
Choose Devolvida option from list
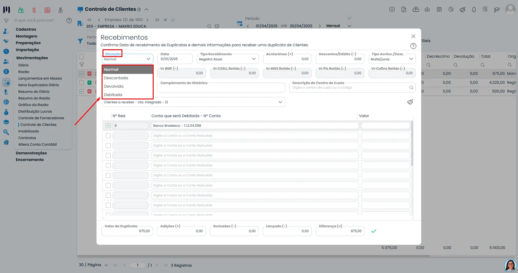pos(127,86)
